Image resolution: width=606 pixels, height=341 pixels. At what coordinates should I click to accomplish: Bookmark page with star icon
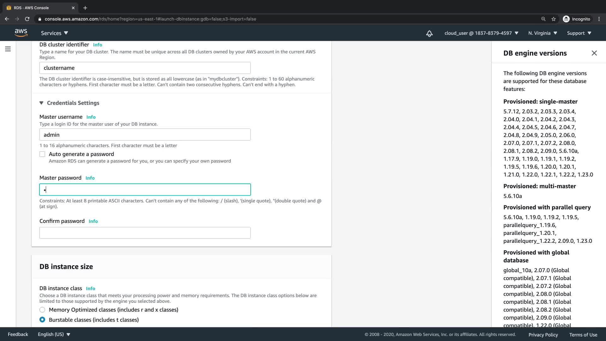tap(553, 19)
